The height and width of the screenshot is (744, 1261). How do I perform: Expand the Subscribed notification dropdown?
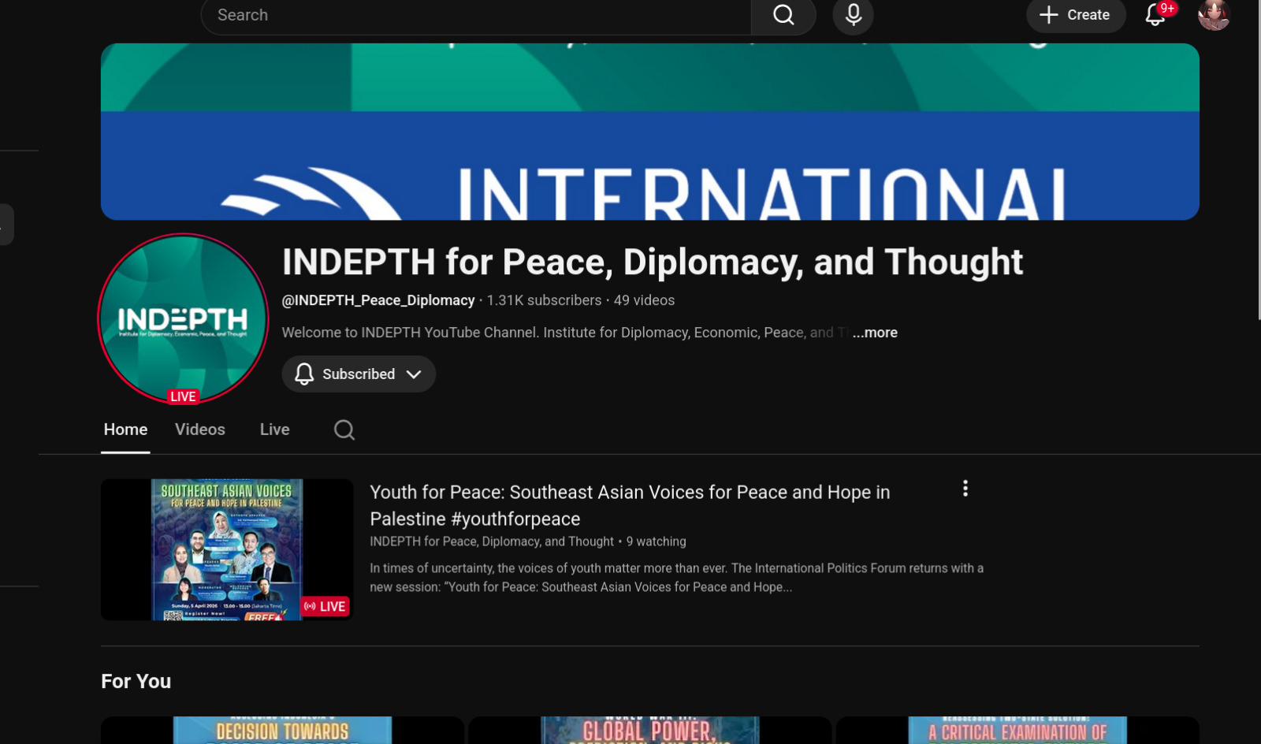pos(359,374)
